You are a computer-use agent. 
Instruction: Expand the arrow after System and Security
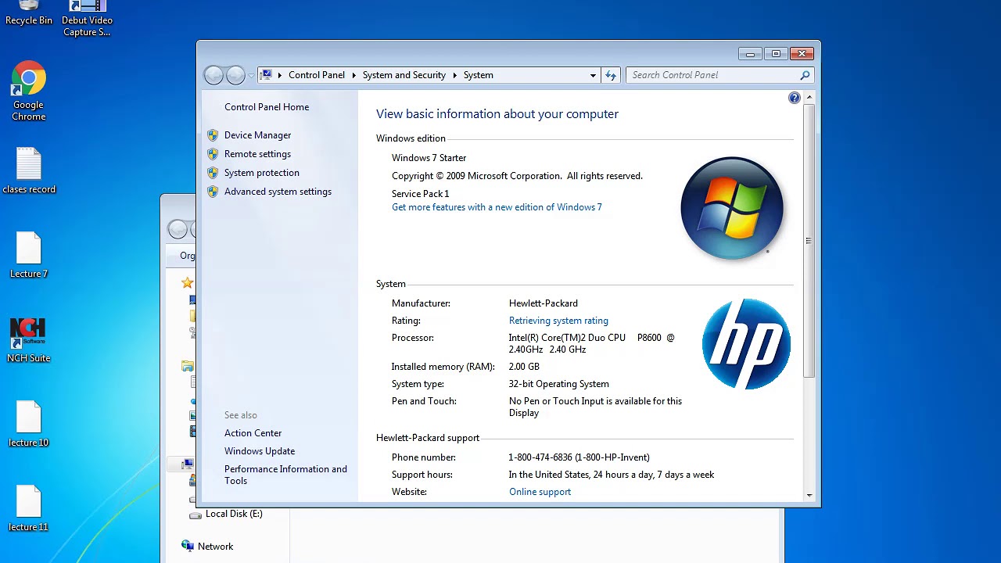(x=455, y=74)
